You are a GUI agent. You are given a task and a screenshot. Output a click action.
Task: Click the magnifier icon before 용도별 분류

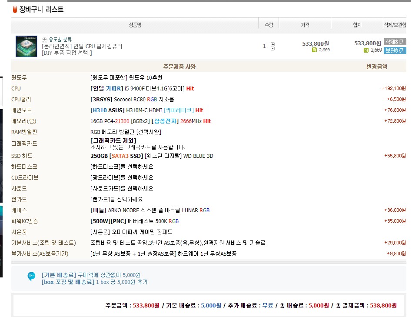44,40
